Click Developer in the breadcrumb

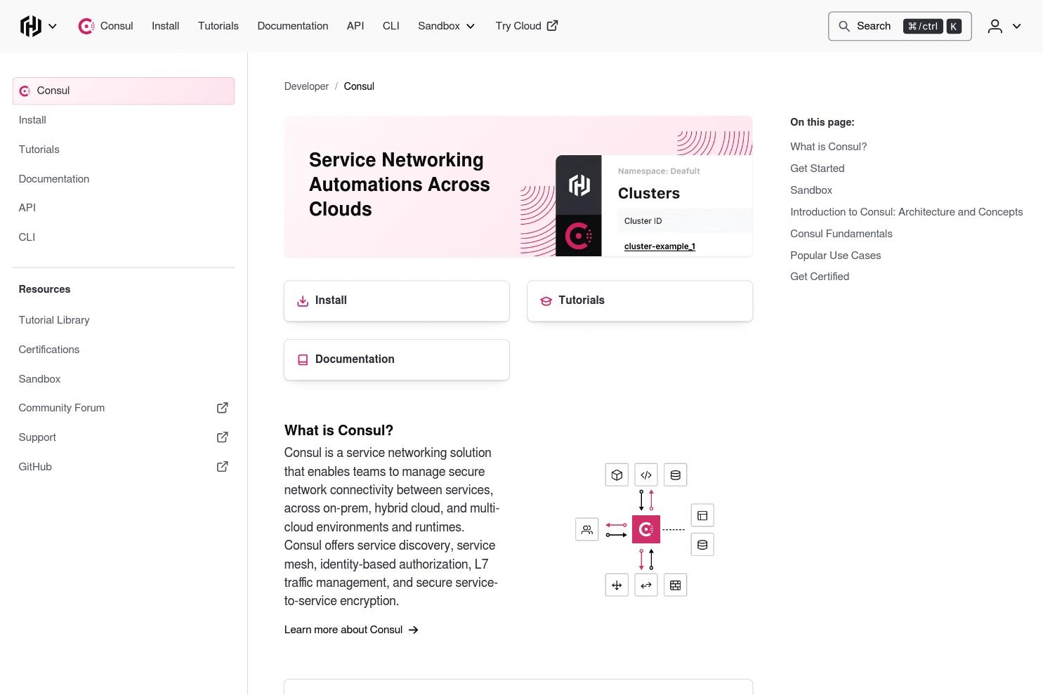[x=306, y=86]
